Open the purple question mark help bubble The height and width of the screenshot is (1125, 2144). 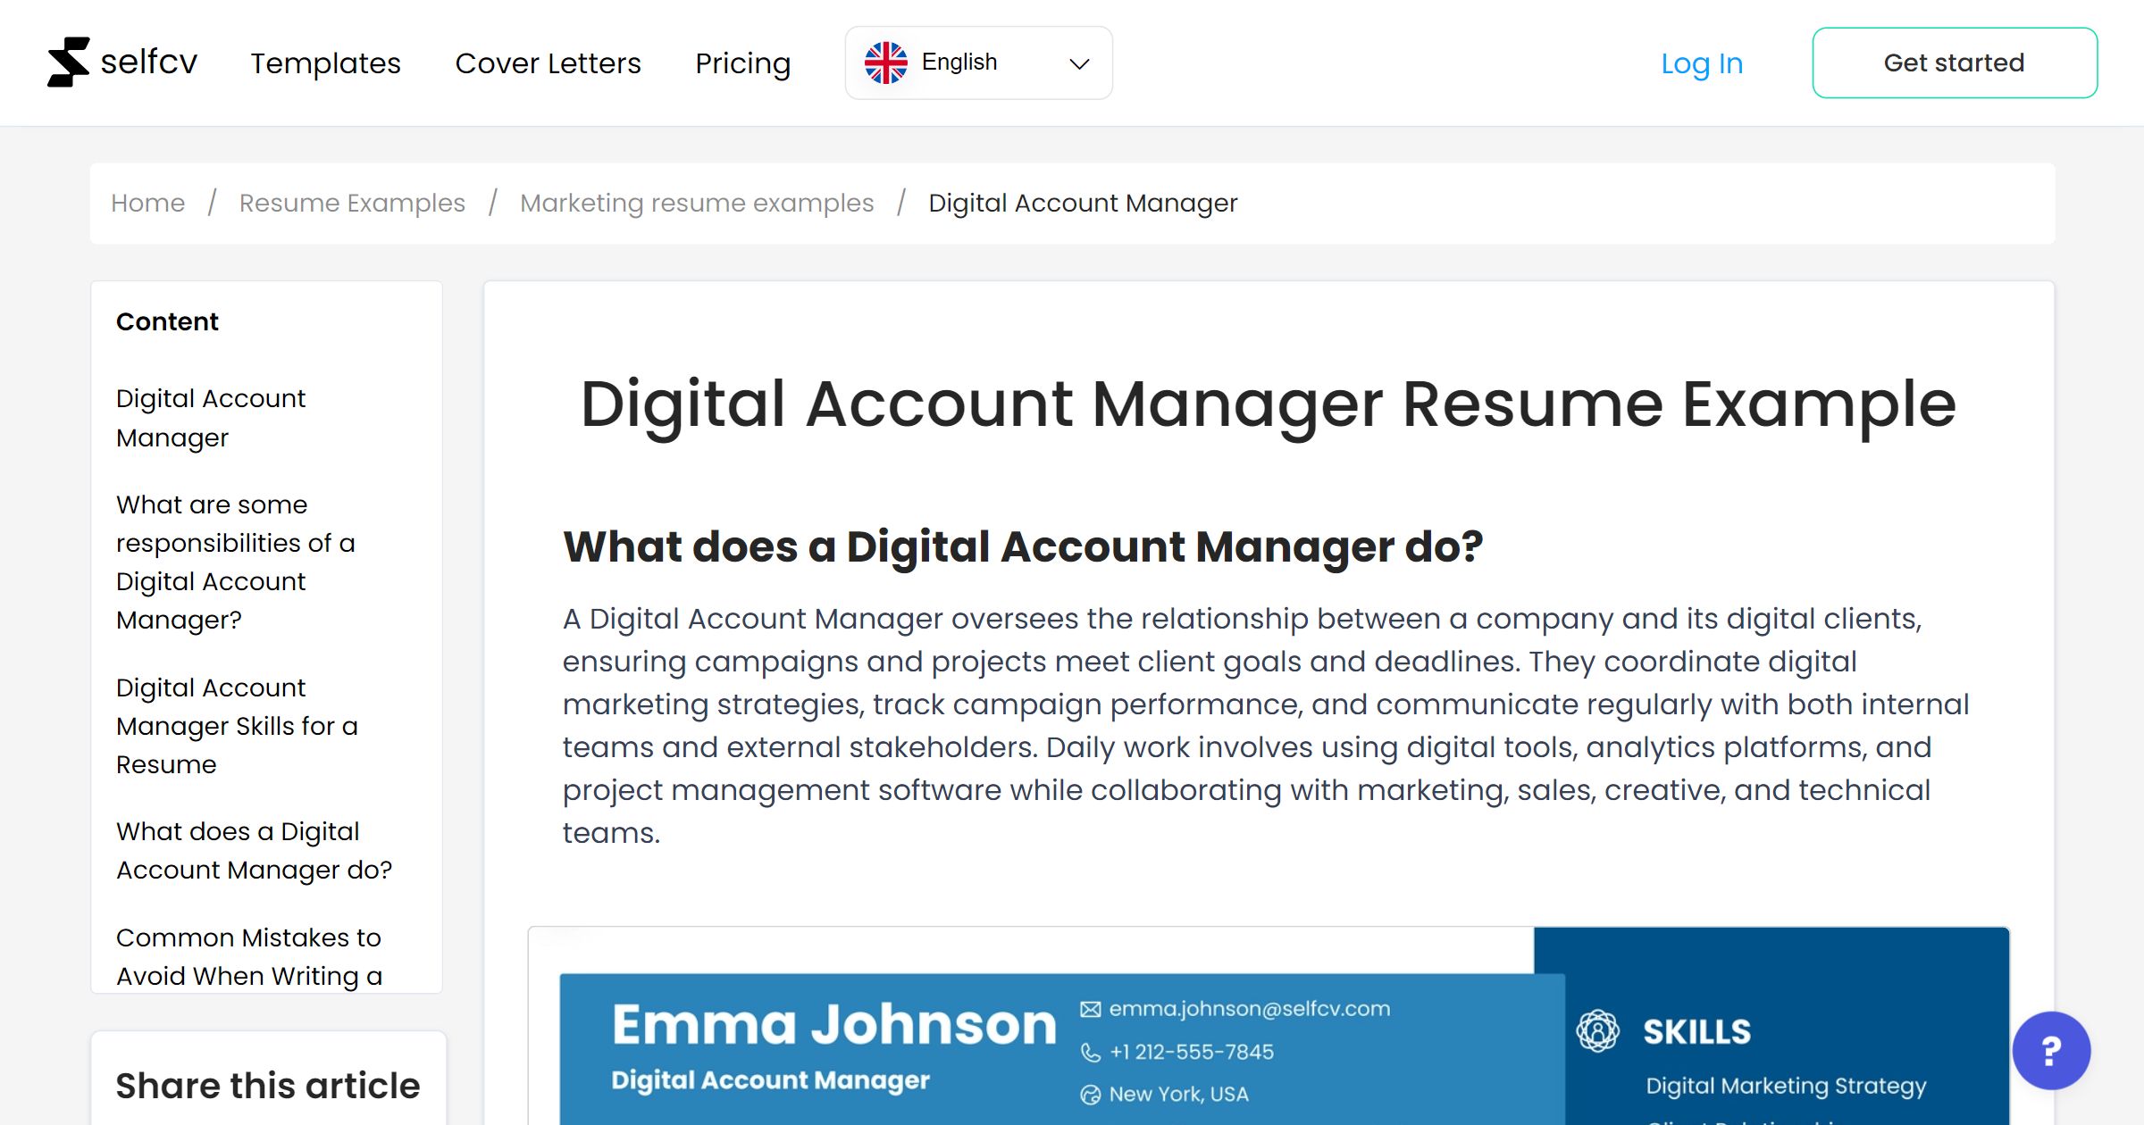2051,1051
